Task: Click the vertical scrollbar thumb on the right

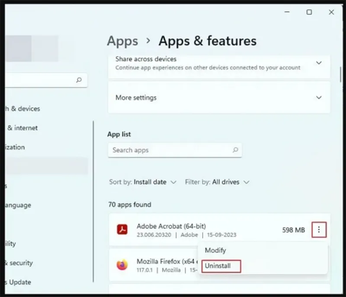Action: pyautogui.click(x=340, y=75)
